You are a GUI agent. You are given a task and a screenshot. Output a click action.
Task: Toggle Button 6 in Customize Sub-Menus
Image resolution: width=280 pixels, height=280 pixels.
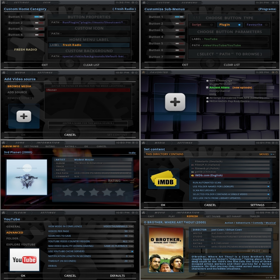179,50
